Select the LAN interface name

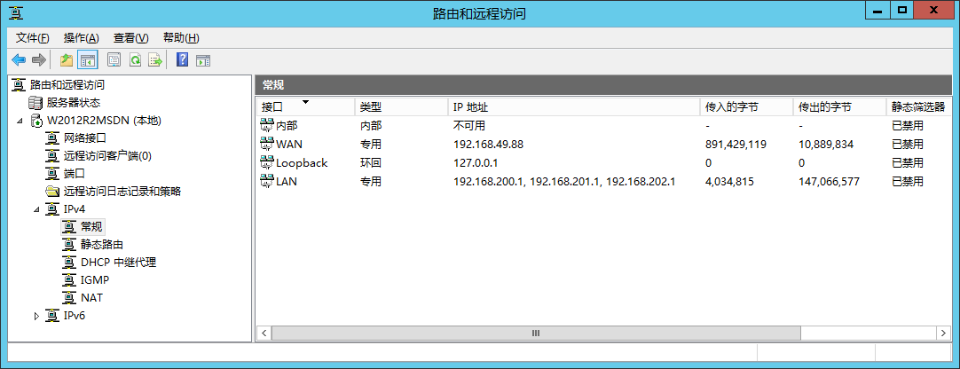[x=287, y=181]
